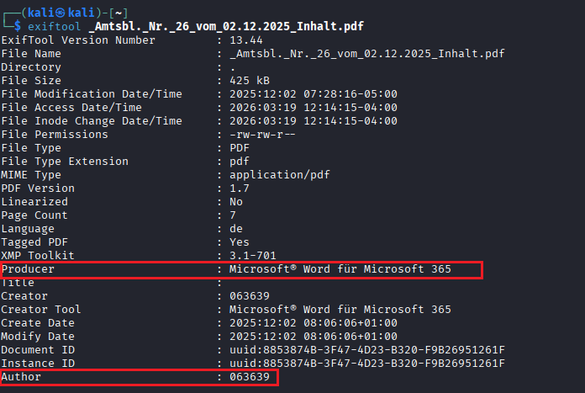The image size is (585, 393).
Task: Click the Language value de
Action: point(235,228)
